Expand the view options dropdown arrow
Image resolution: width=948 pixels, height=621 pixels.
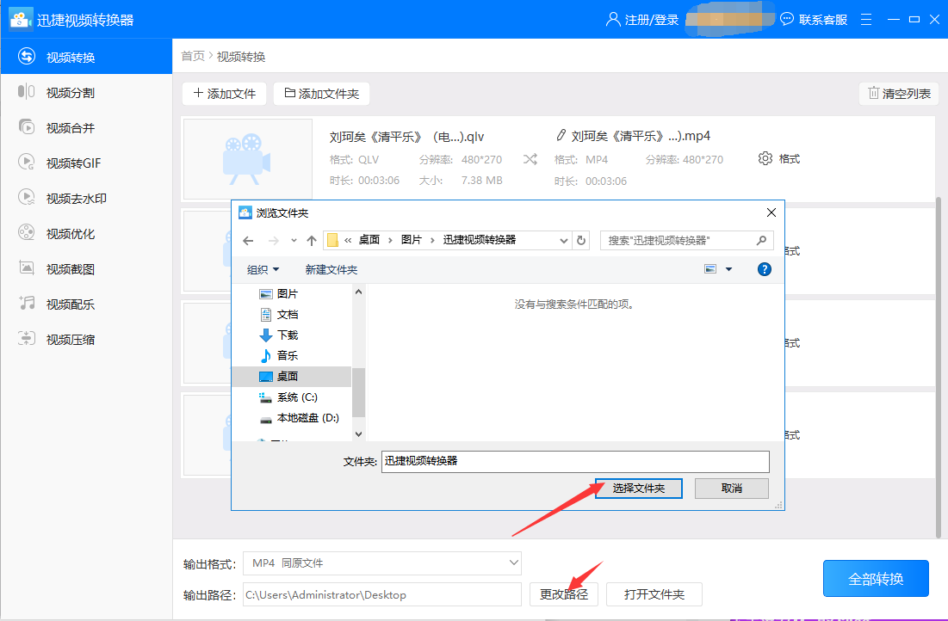click(x=728, y=269)
